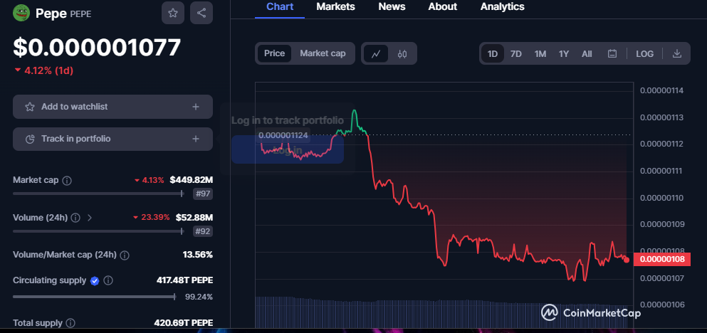Click the 13.56% volume/market cap value

pyautogui.click(x=197, y=255)
